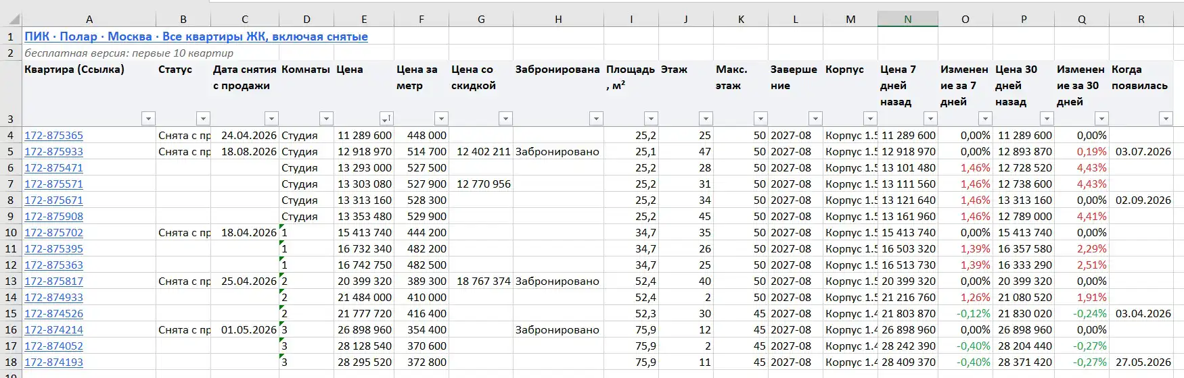1184x378 pixels.
Task: Open filter dropdown for Изменение за 30 дней
Action: coord(1101,119)
